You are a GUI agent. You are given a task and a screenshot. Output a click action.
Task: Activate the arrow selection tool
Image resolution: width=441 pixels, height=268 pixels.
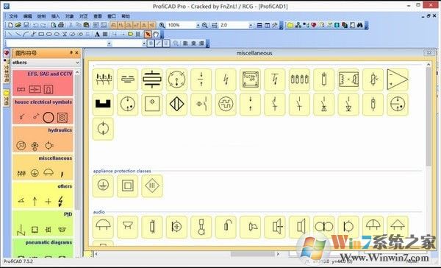tap(148, 35)
